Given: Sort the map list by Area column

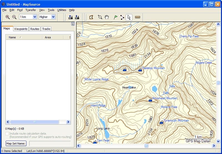Looking at the screenshot, I should pos(53,37).
